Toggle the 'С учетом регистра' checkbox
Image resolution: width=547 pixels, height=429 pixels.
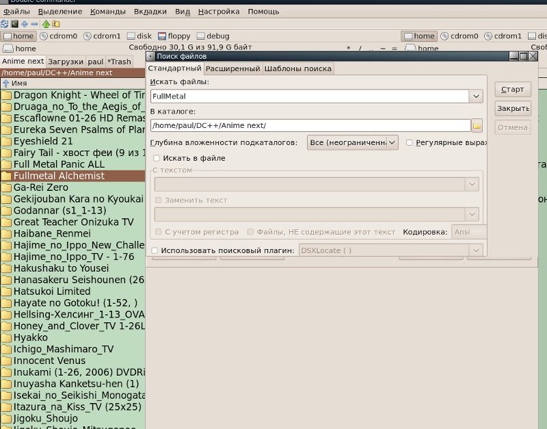(158, 232)
